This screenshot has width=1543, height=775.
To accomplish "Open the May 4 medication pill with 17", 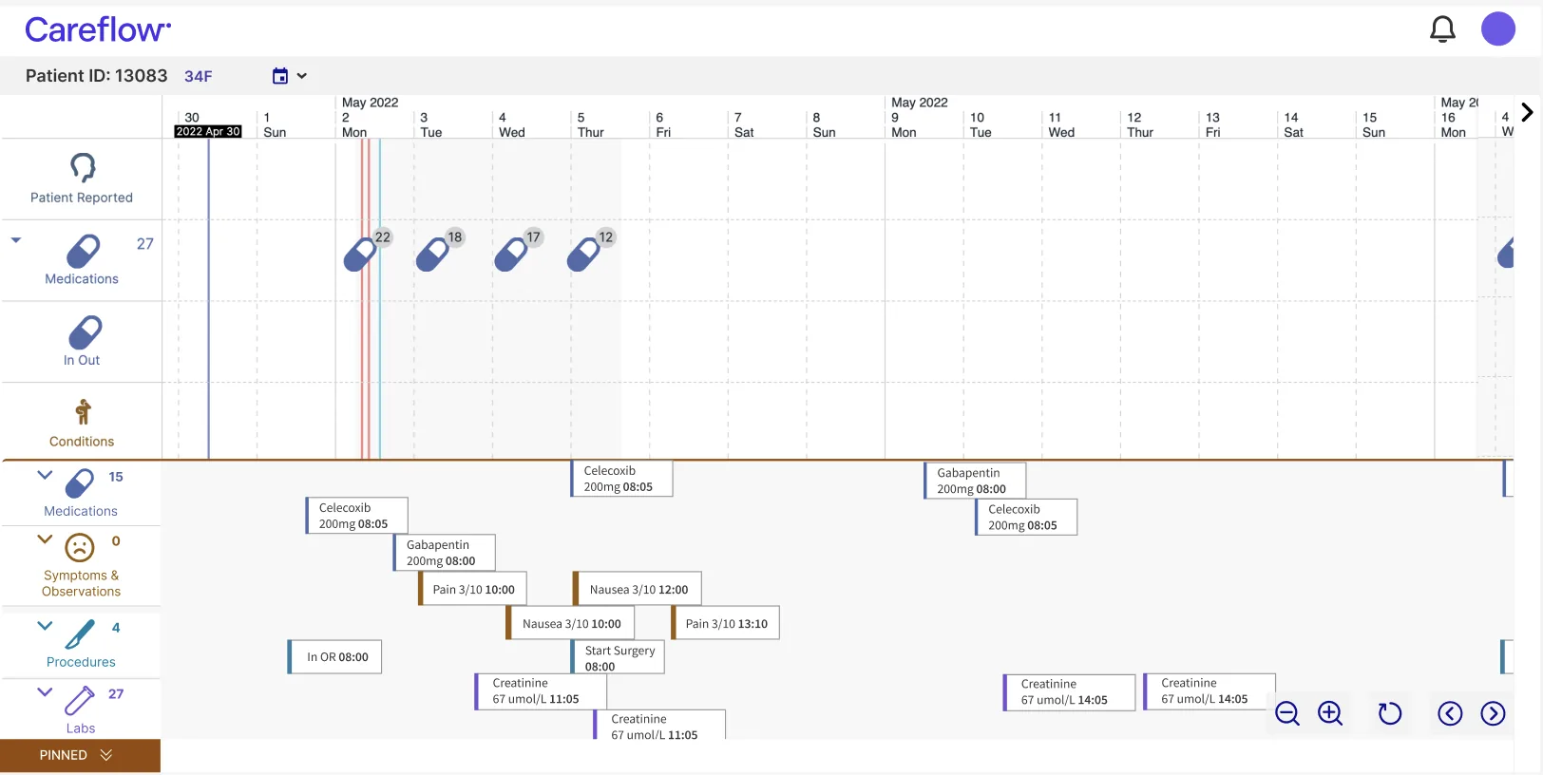I will [511, 255].
